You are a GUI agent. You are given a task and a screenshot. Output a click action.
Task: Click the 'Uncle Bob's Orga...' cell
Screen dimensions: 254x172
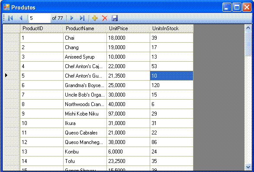coord(85,95)
